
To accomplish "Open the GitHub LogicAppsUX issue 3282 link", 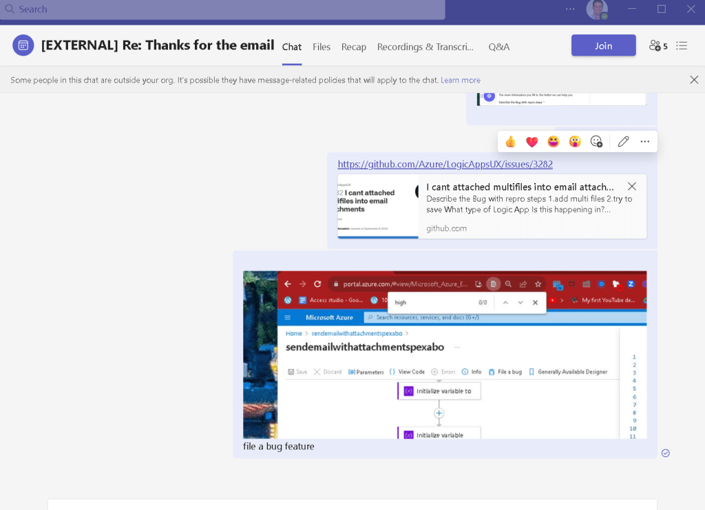I will [x=445, y=164].
